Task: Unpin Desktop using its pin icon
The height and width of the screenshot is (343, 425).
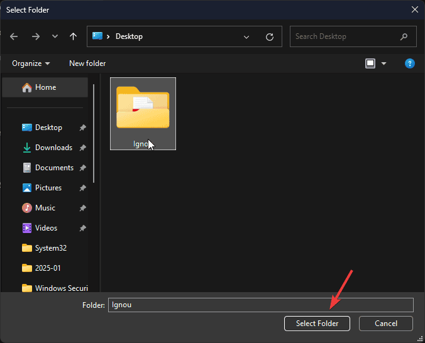Action: pyautogui.click(x=82, y=128)
